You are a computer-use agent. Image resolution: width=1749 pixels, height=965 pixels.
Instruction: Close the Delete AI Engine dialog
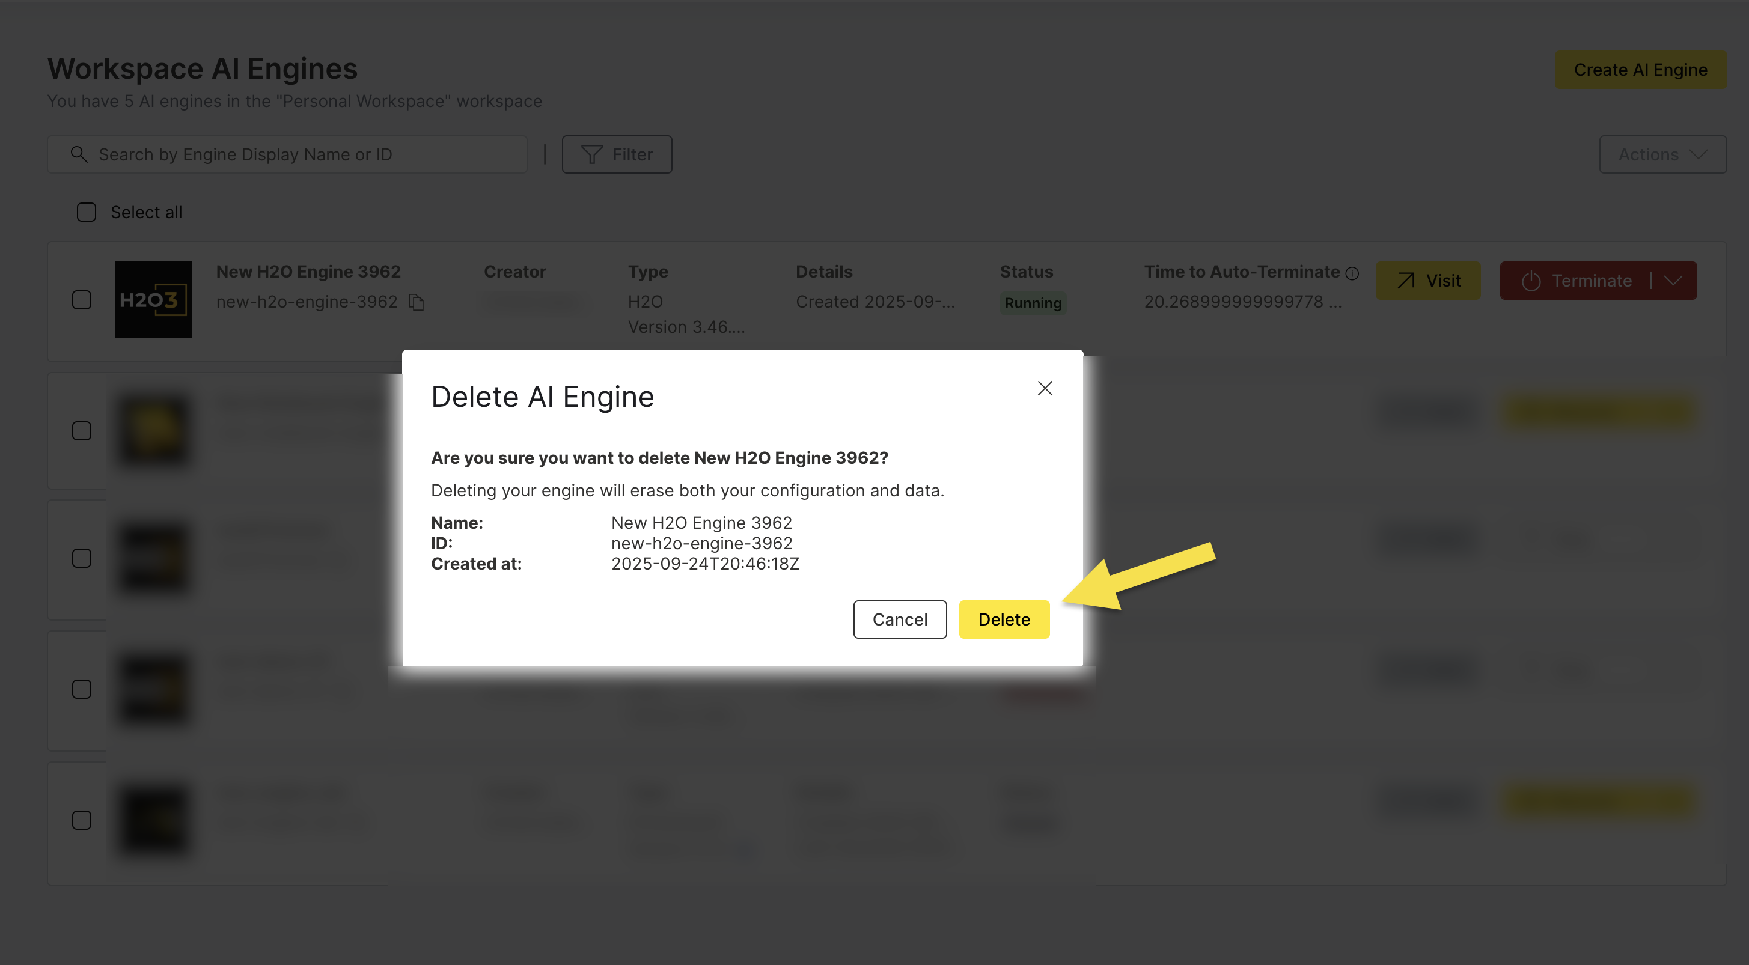tap(1045, 388)
